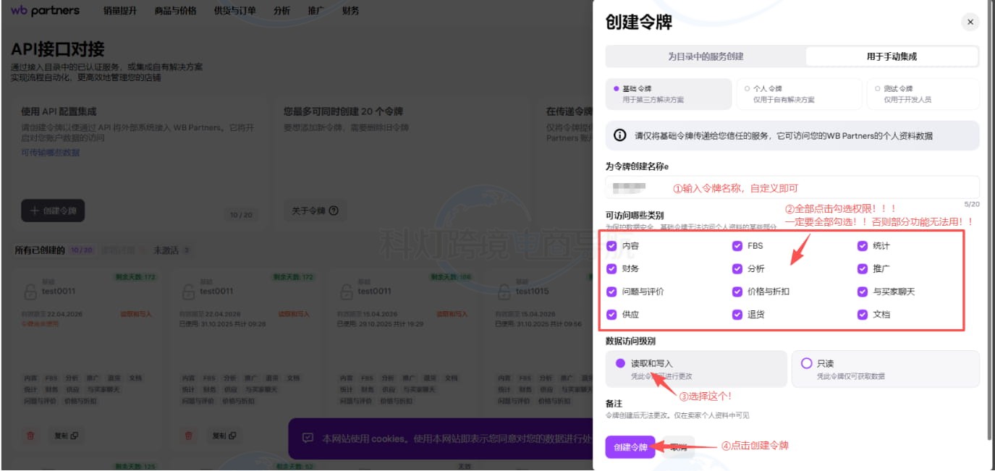Select the 只读 access level option
This screenshot has width=995, height=471.
point(807,363)
